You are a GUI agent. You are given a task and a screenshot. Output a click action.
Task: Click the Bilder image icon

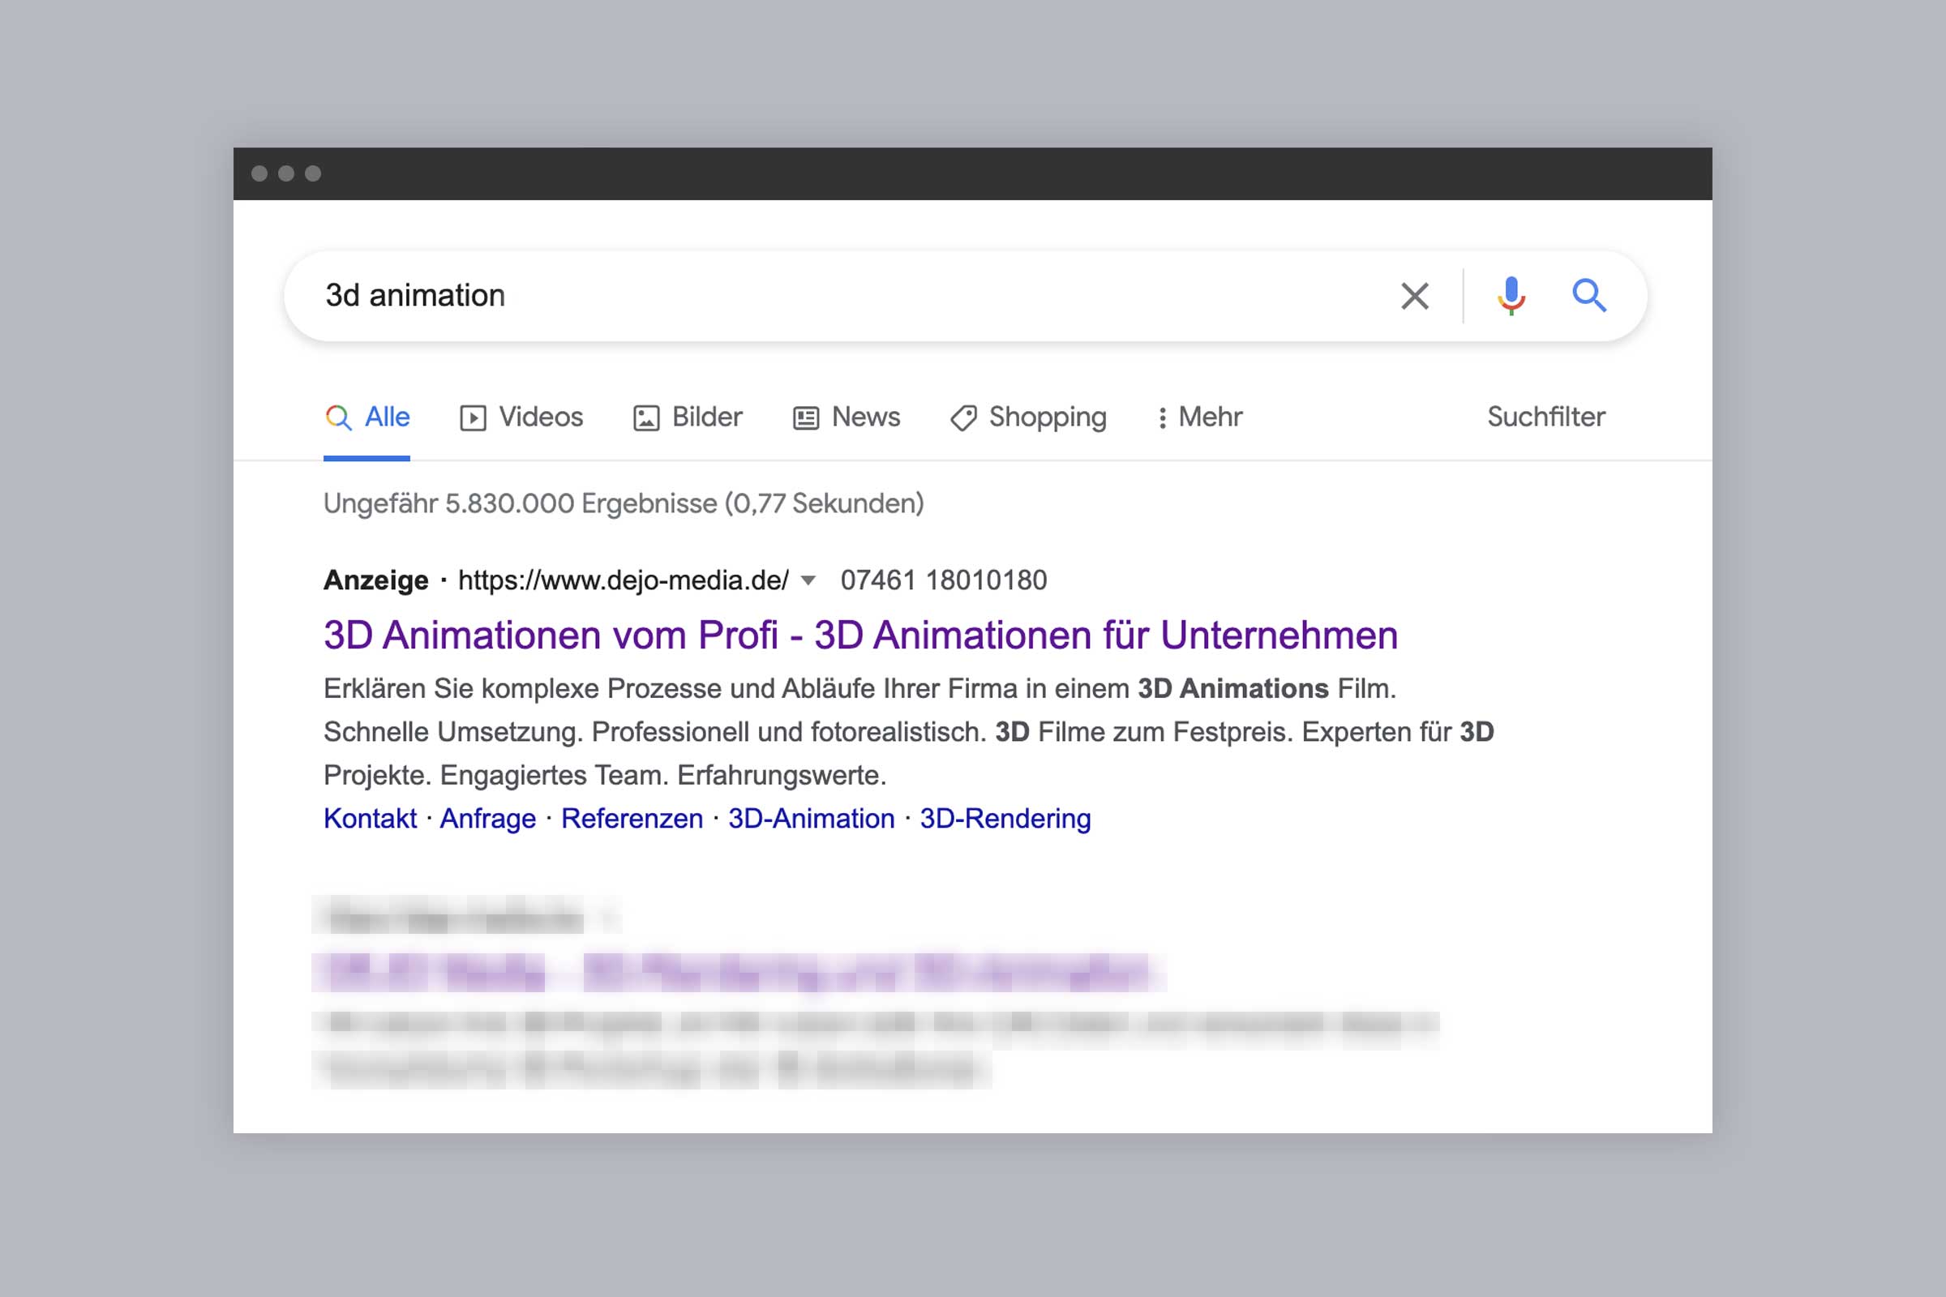point(646,417)
